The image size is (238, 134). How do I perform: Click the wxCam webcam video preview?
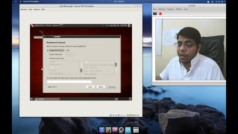pos(191,50)
